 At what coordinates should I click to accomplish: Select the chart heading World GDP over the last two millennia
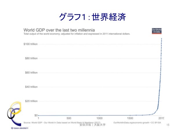[59, 30]
